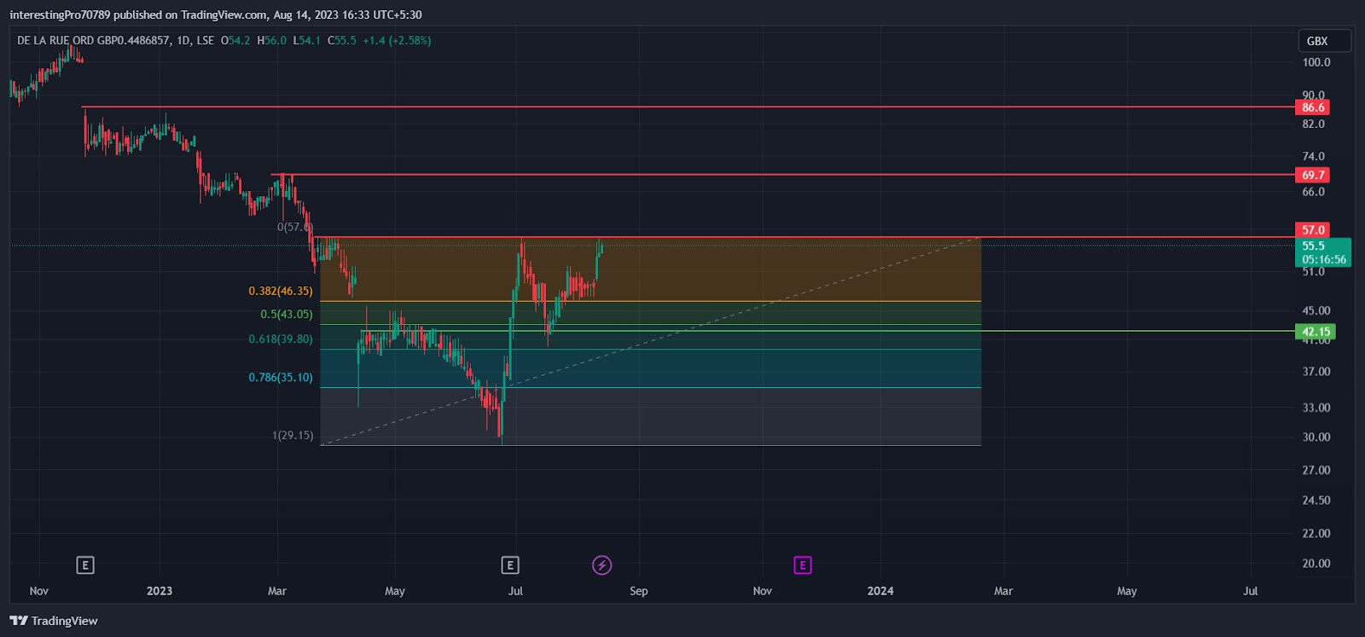The height and width of the screenshot is (637, 1365).
Task: Select the 0.618(39.80) Fibonacci level label
Action: click(281, 339)
